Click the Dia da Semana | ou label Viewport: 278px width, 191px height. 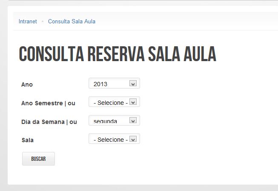(x=49, y=122)
